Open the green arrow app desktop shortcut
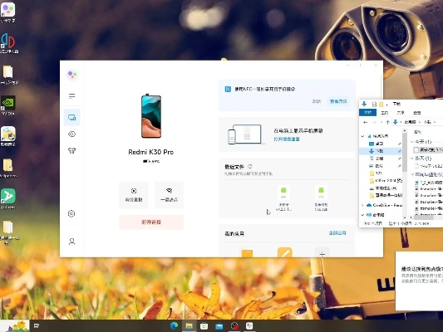 click(8, 198)
